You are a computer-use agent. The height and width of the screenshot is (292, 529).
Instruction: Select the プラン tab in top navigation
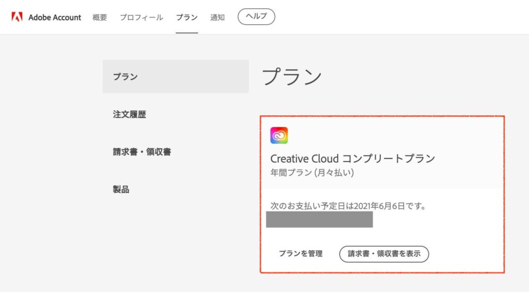pos(186,18)
